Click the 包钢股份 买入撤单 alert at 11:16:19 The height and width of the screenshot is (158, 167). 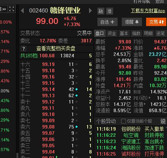pyautogui.click(x=130, y=129)
